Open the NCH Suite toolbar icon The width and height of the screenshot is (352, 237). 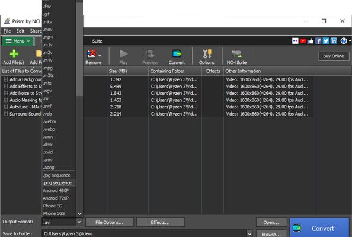click(x=236, y=54)
